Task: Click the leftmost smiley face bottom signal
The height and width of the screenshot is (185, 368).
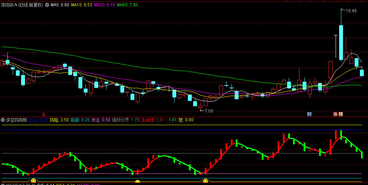Action: coord(33,180)
